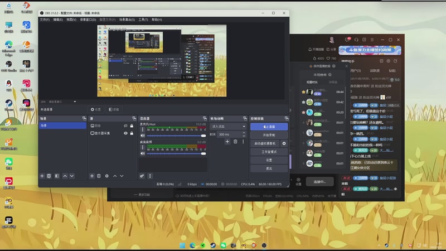The height and width of the screenshot is (251, 446).
Task: Mute the Desktop Audio speaker icon
Action: click(x=143, y=153)
